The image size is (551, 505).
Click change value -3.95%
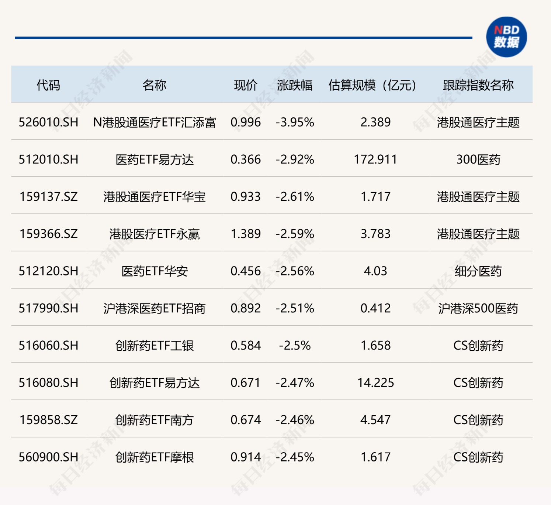(x=295, y=122)
